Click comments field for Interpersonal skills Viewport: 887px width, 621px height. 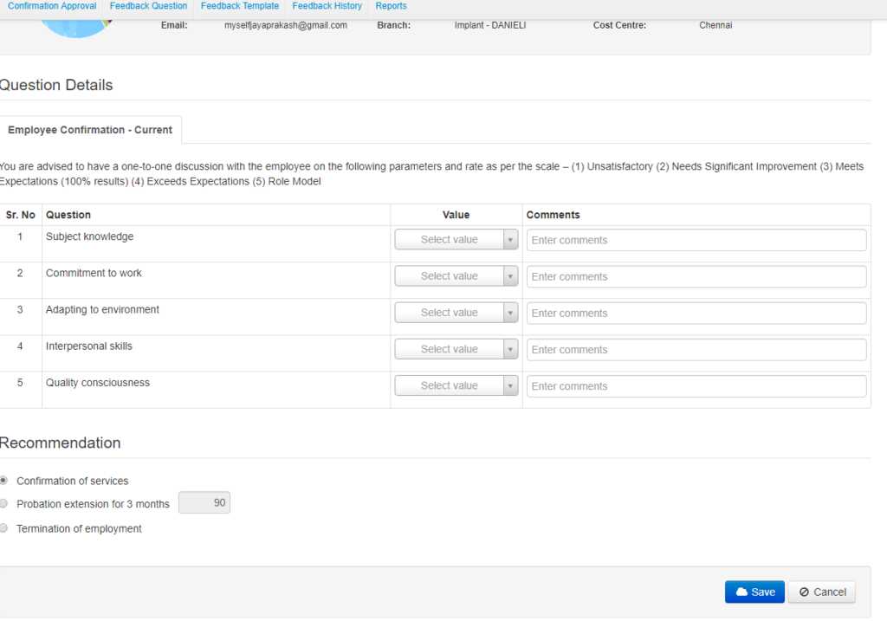pyautogui.click(x=696, y=350)
